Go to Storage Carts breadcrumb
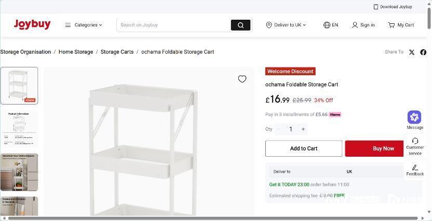Screen dimensions: 432x221 pyautogui.click(x=117, y=52)
